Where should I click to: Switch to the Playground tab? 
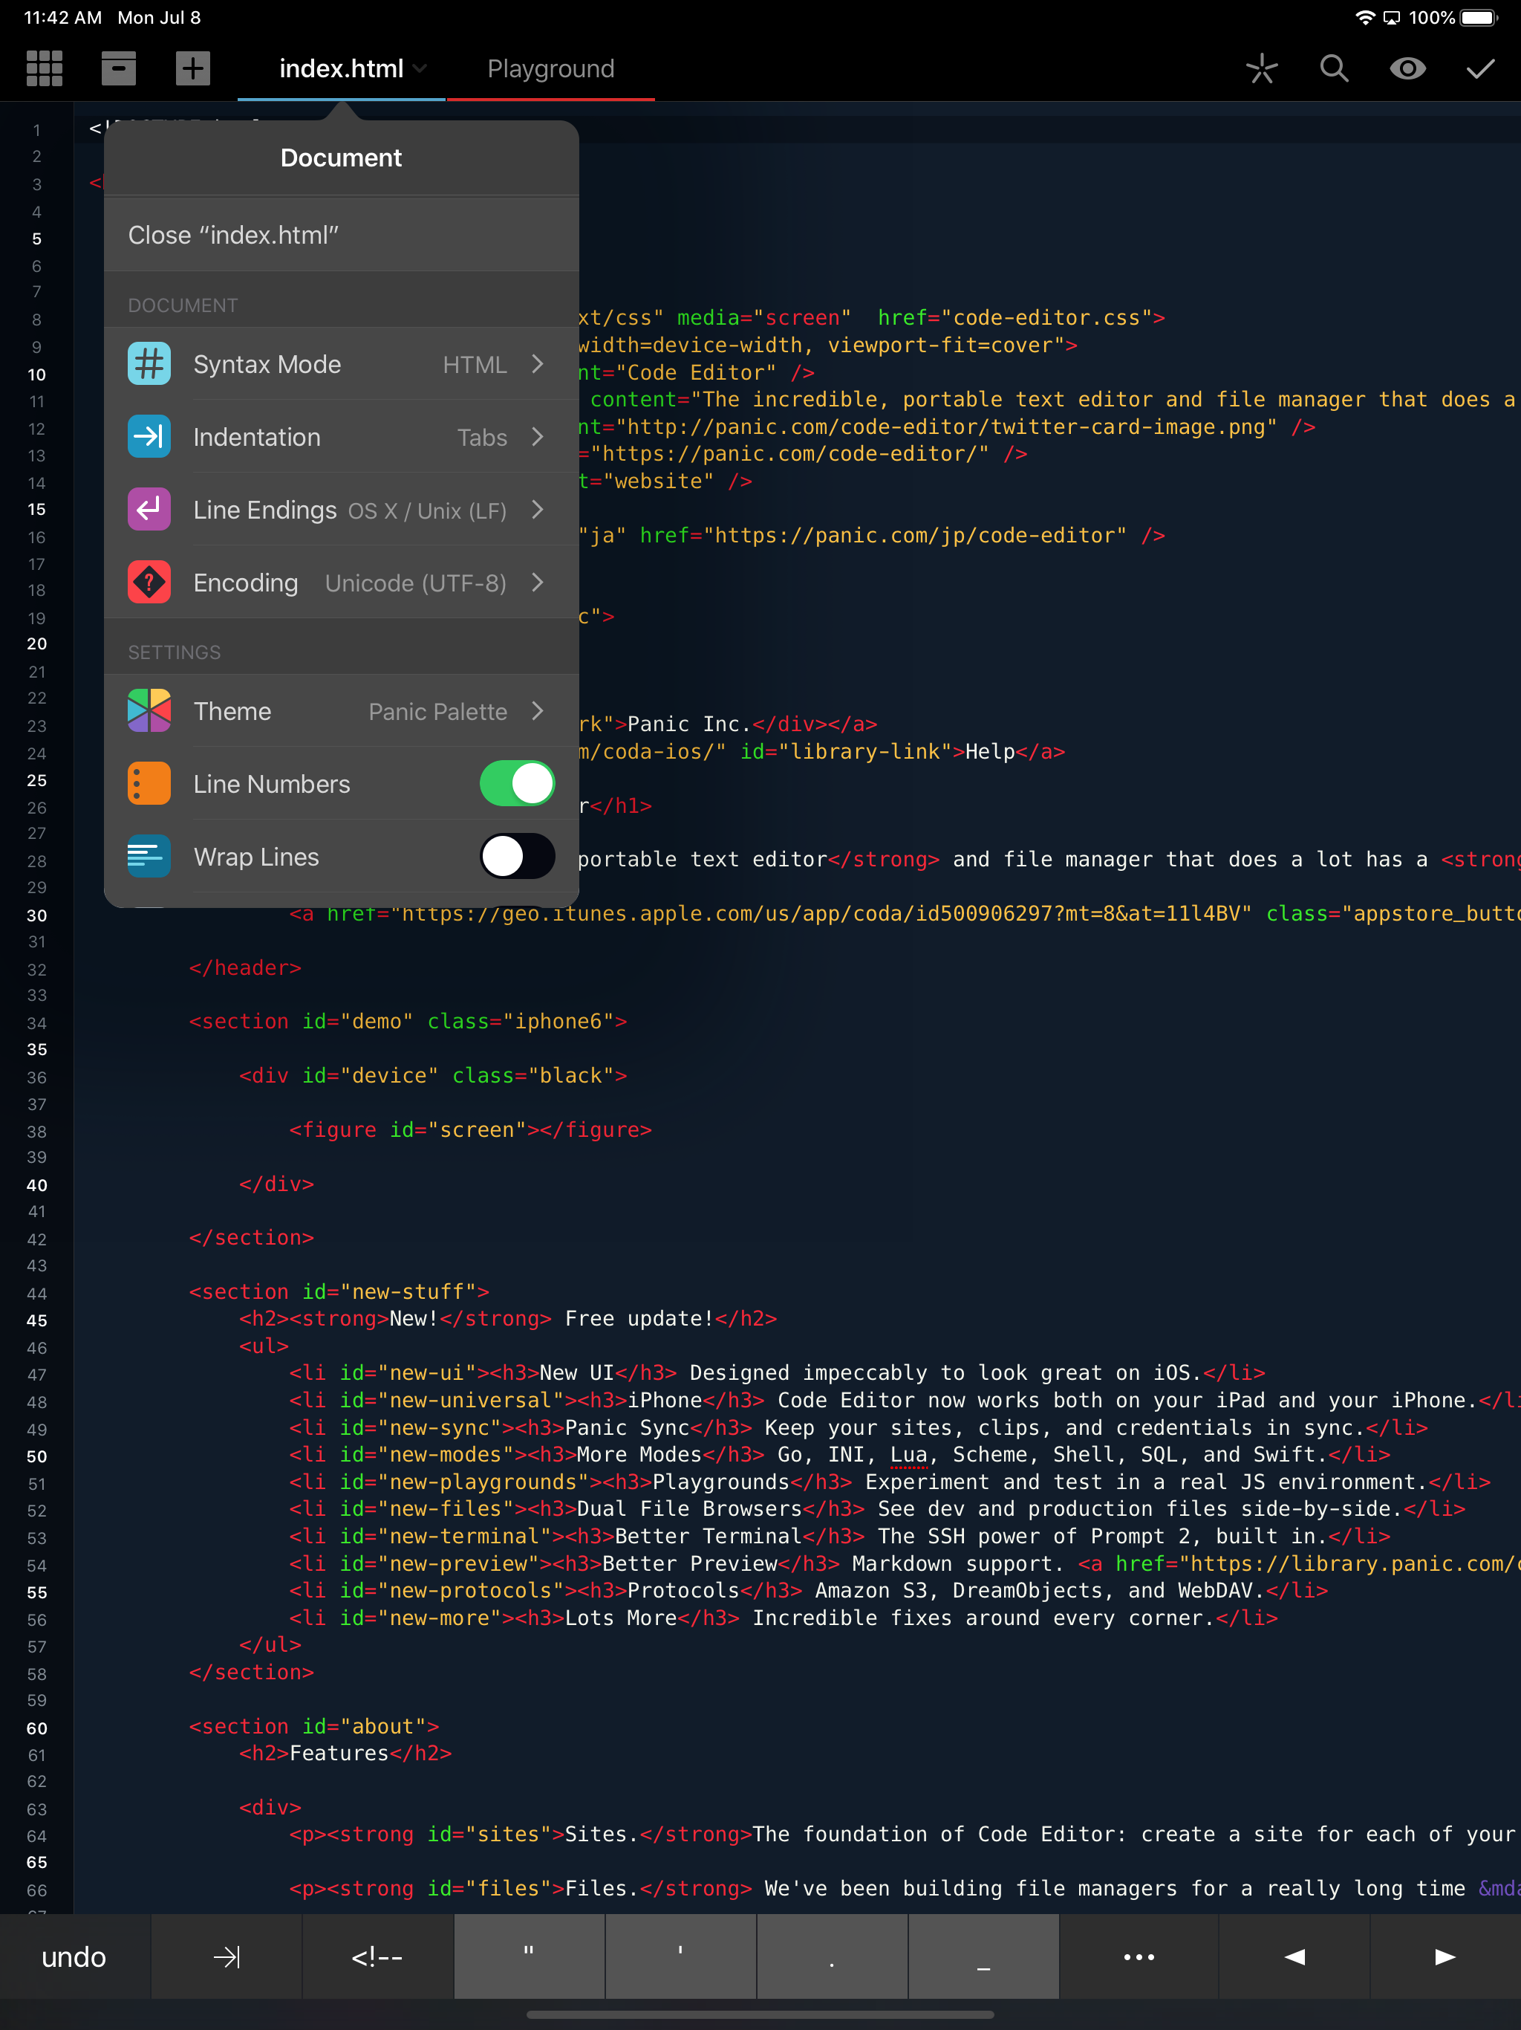[550, 69]
